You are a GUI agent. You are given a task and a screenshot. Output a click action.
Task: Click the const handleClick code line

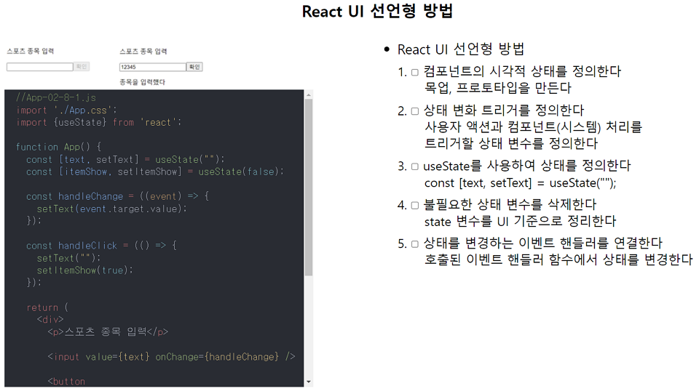(101, 246)
